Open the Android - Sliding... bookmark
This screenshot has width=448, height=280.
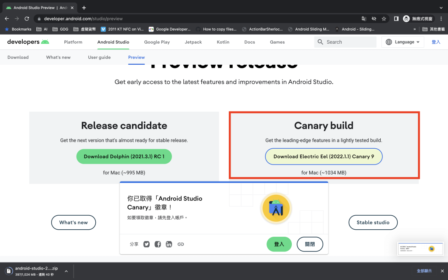pos(354,29)
